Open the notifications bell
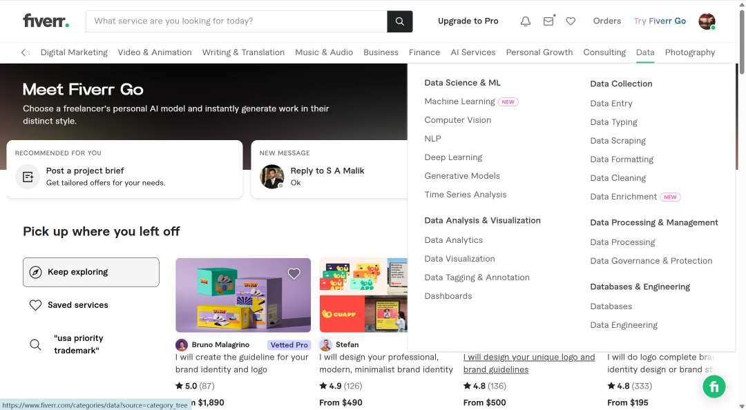The width and height of the screenshot is (746, 410). [525, 21]
